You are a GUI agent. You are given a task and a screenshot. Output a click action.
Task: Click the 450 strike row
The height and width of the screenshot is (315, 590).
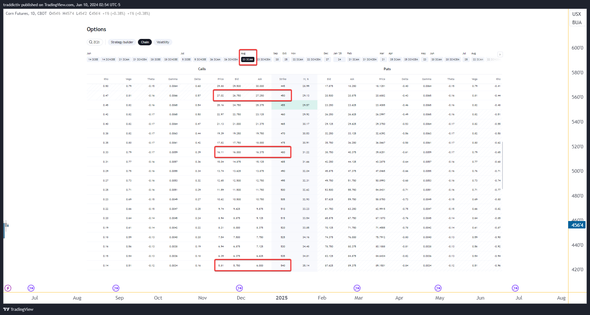tap(294, 96)
